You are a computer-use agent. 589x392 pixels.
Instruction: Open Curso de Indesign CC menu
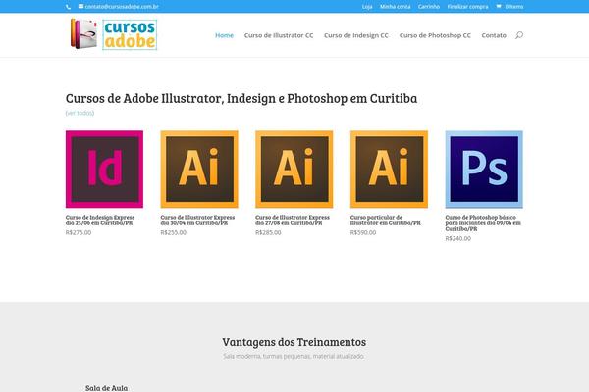355,35
